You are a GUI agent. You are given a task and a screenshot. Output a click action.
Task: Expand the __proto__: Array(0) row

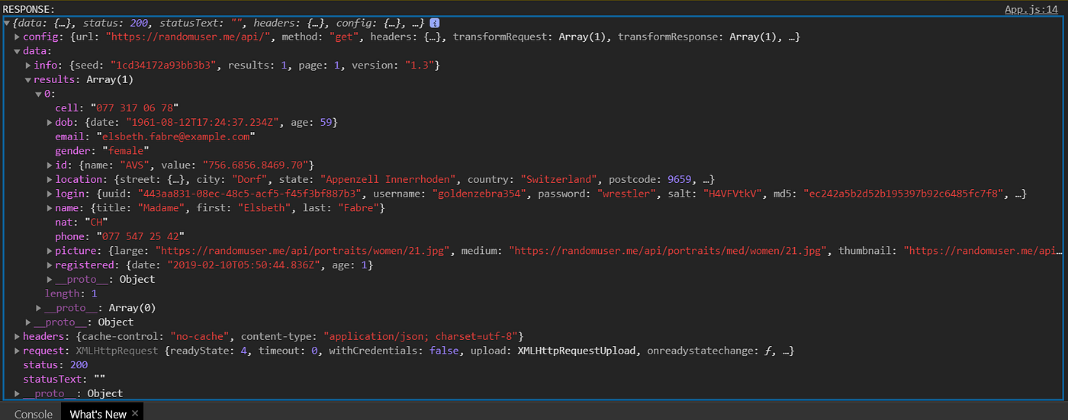point(39,308)
